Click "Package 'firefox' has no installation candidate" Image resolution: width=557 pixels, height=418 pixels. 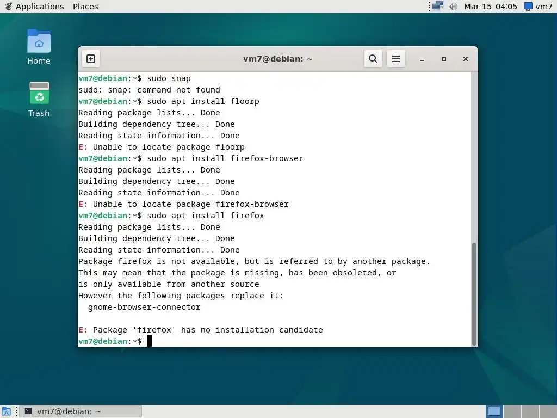tap(208, 330)
